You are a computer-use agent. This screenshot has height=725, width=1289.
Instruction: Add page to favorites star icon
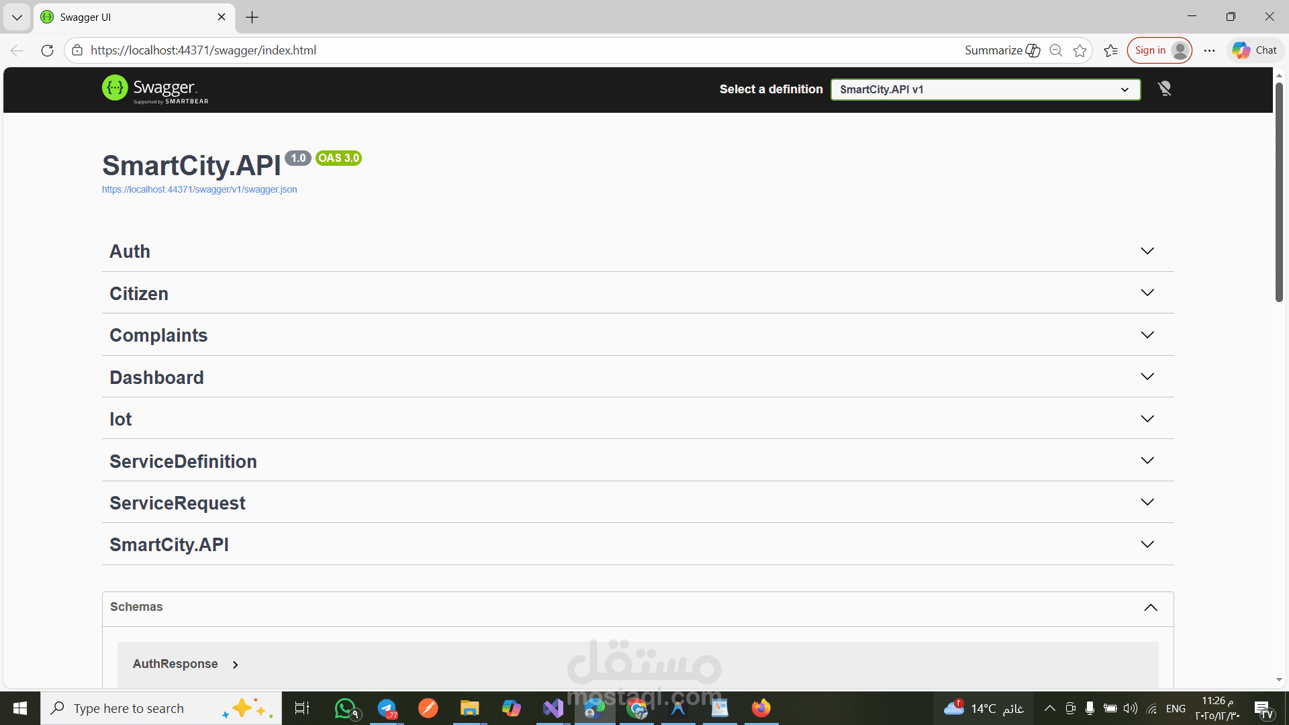click(1080, 50)
